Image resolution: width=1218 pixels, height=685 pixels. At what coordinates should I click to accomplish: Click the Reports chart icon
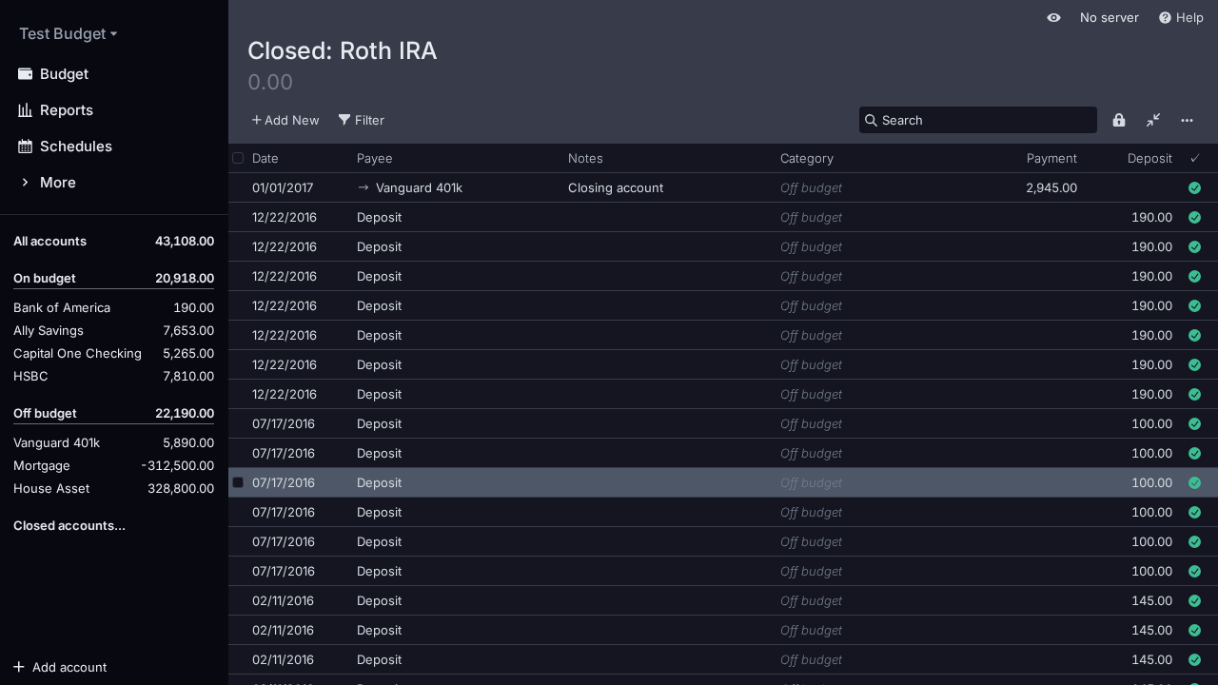click(26, 110)
